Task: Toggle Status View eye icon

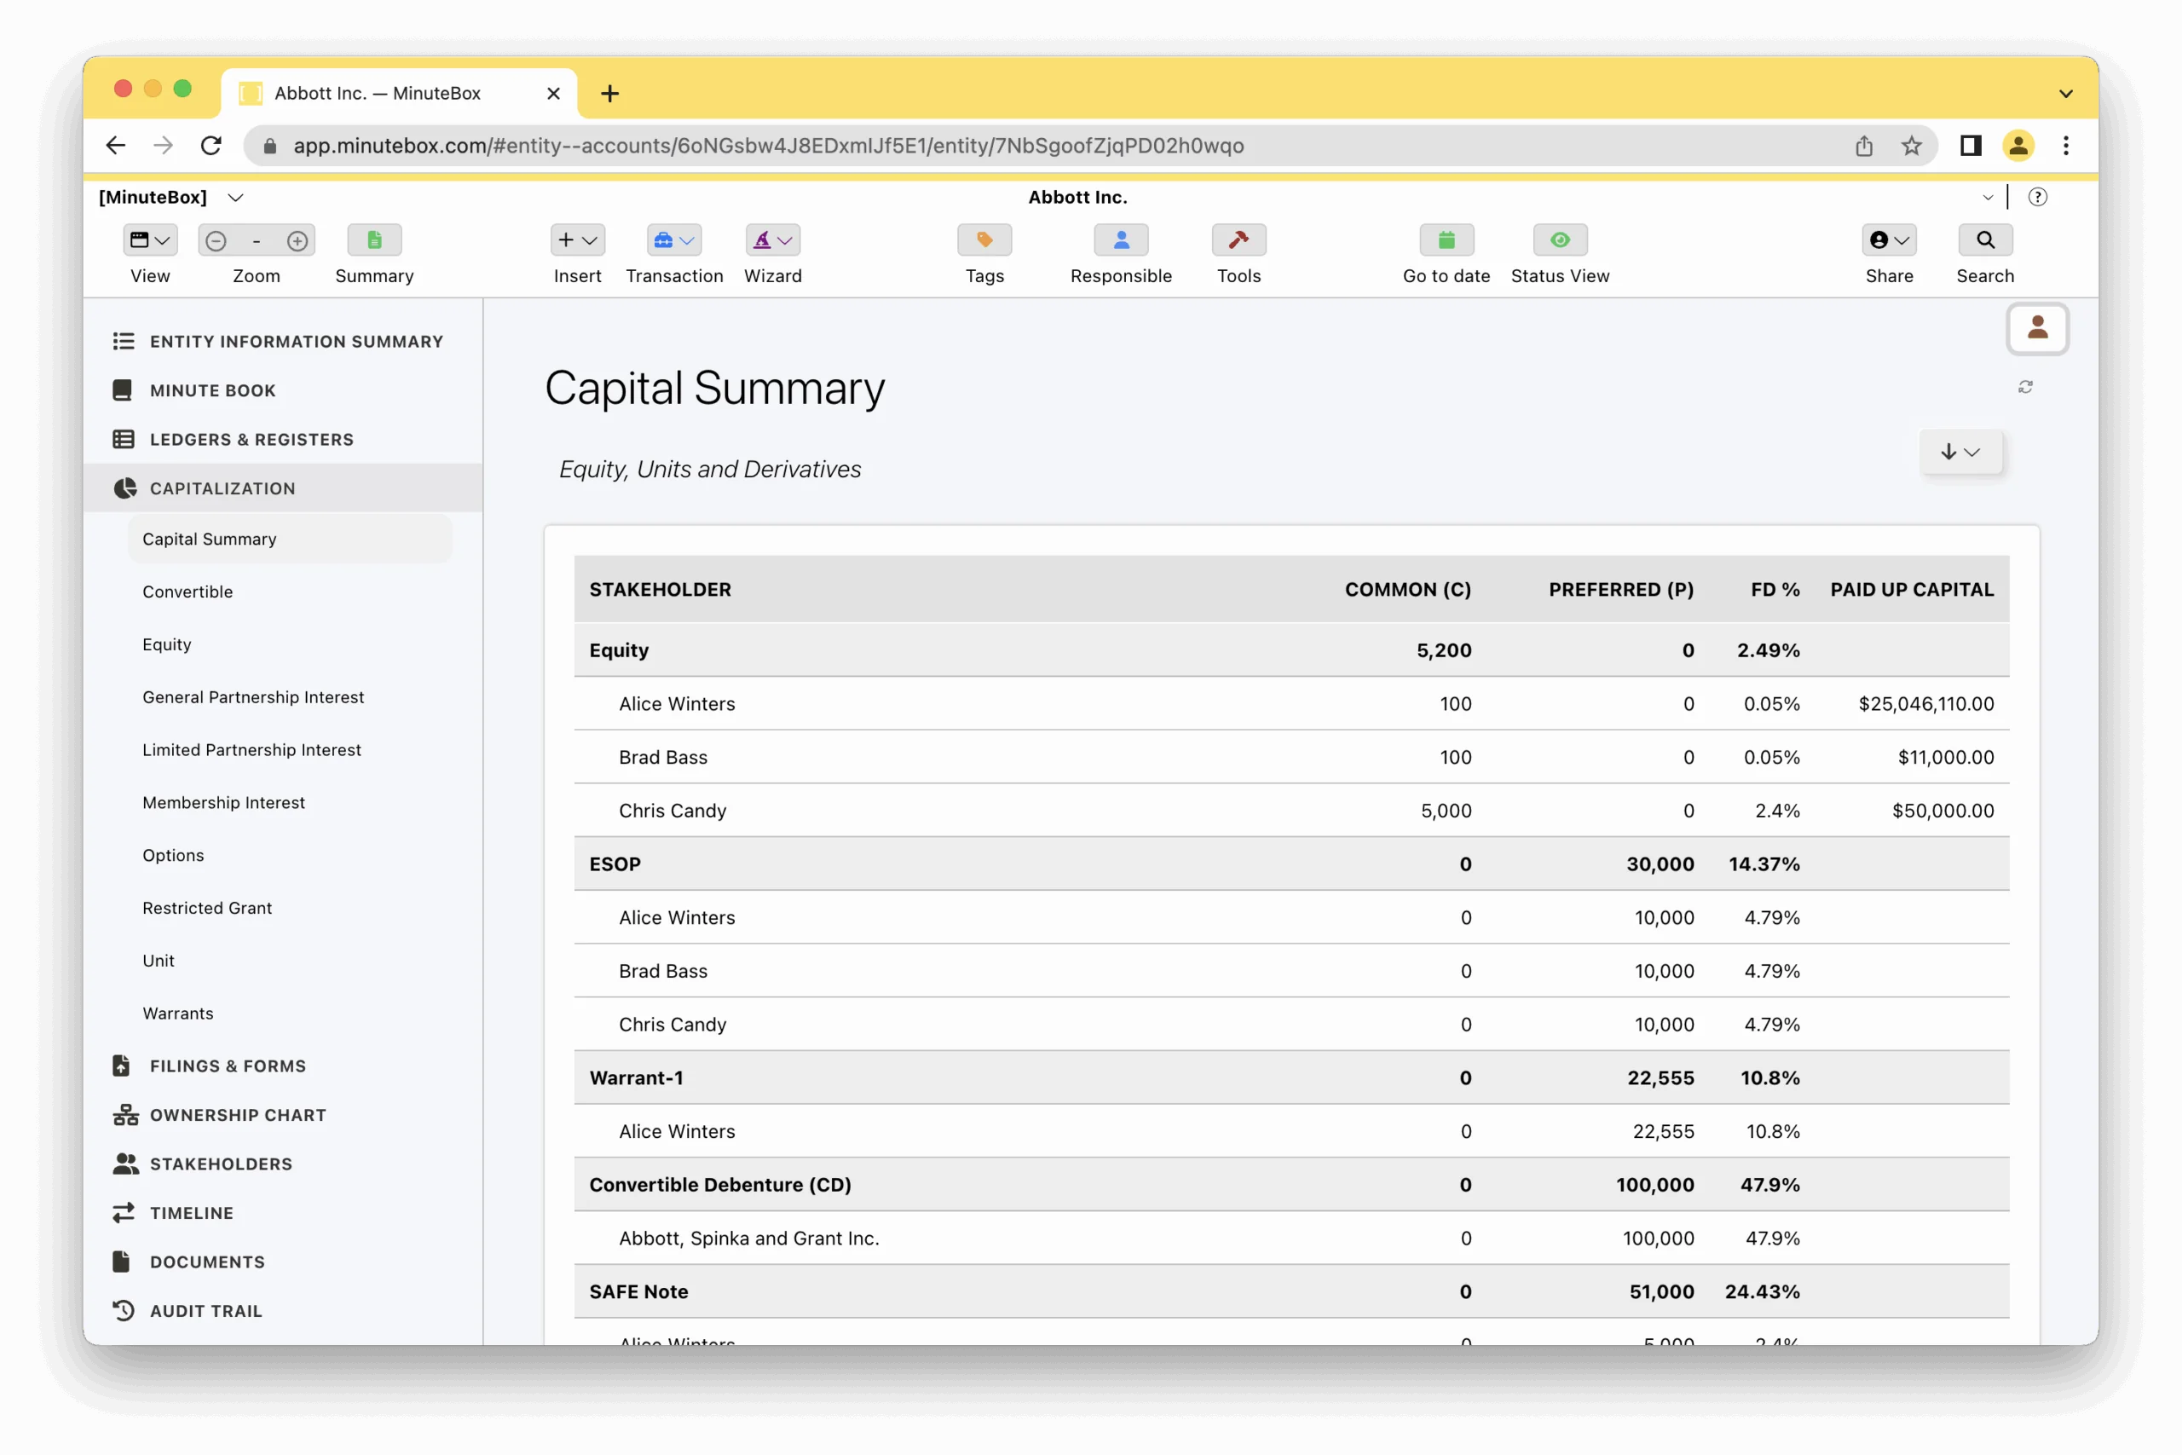Action: click(1560, 240)
